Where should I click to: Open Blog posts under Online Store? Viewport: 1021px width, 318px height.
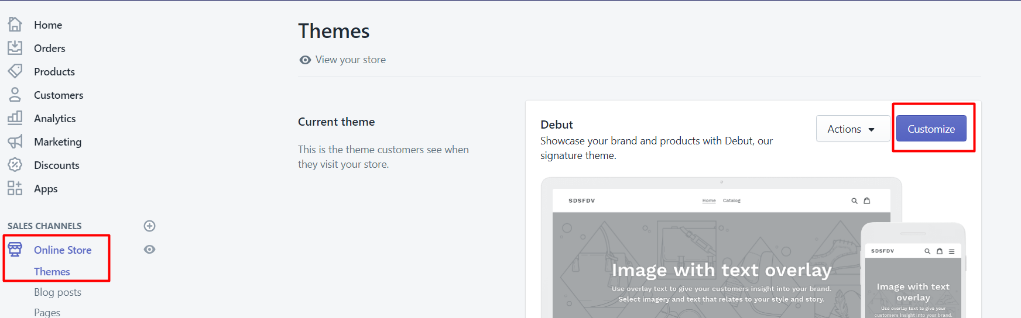(x=57, y=292)
